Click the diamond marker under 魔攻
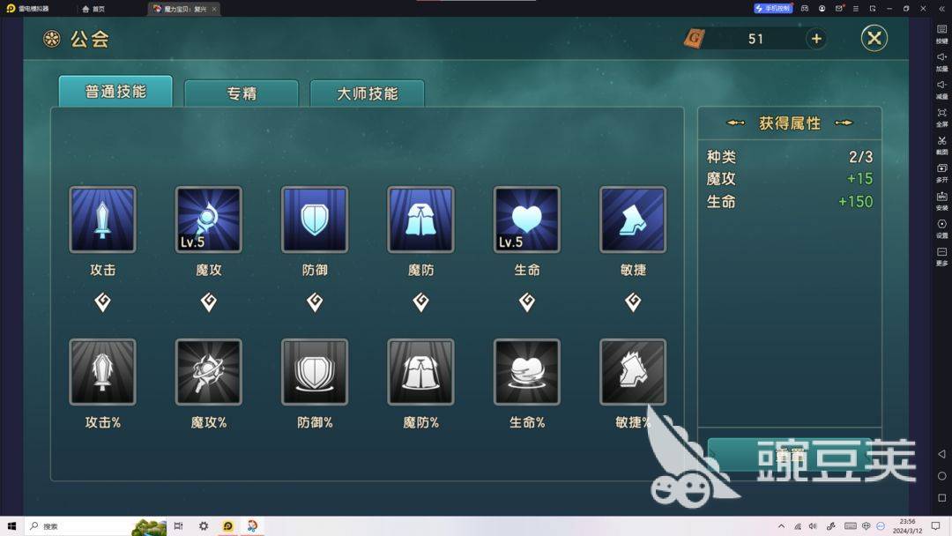The image size is (952, 536). [x=208, y=301]
